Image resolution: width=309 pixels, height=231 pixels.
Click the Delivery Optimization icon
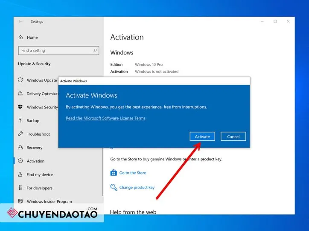point(20,94)
